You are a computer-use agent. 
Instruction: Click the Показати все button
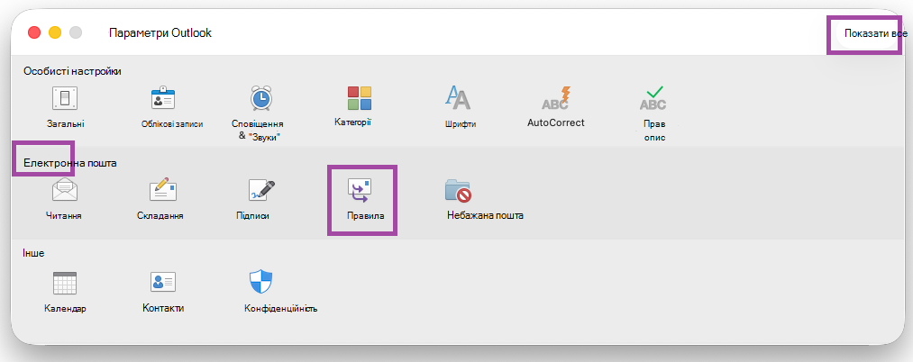tap(875, 33)
